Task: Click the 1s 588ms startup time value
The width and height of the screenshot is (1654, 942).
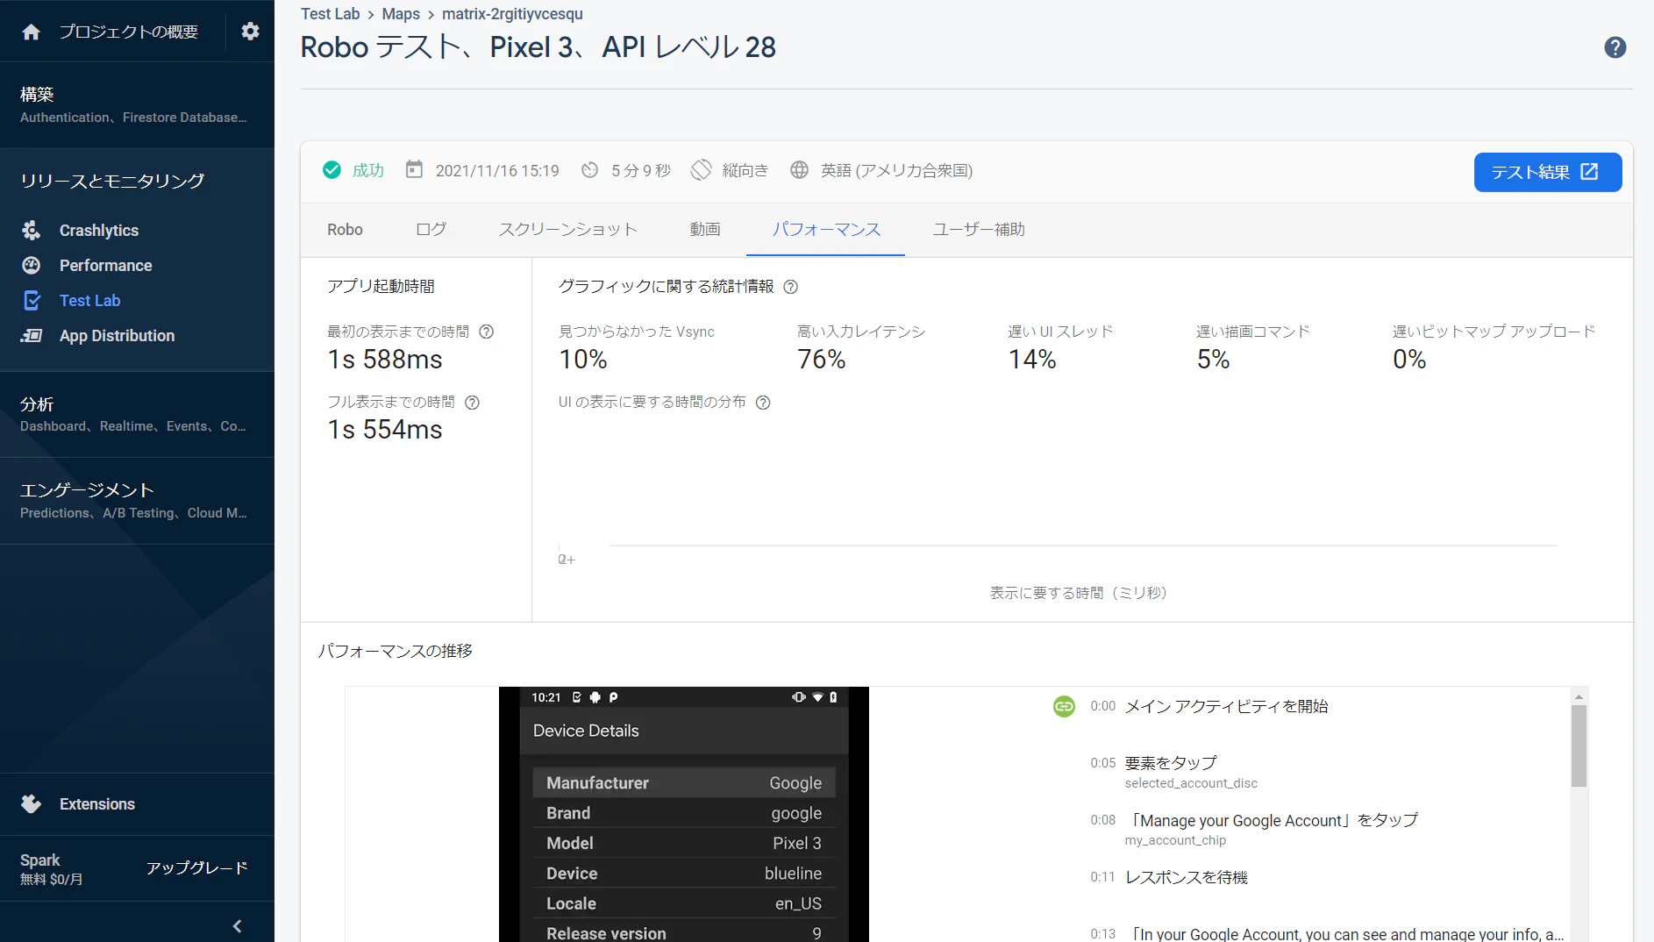Action: [385, 360]
